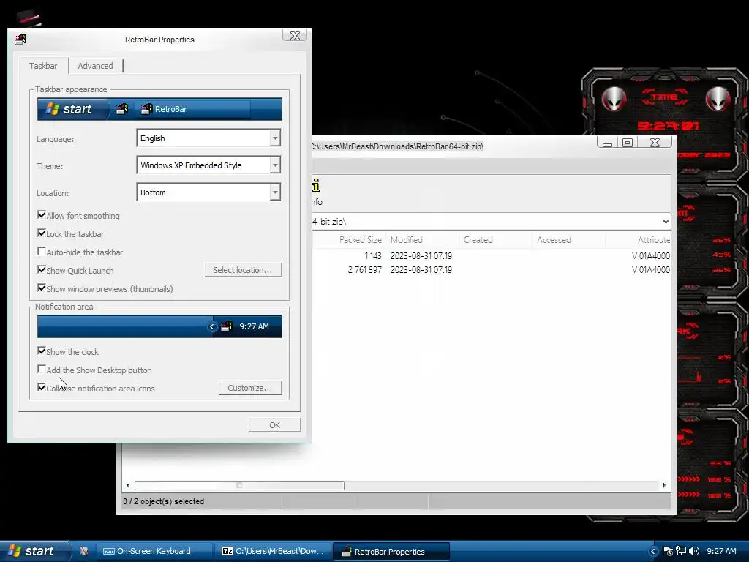Click the right alien head on Time widget
Image resolution: width=749 pixels, height=562 pixels.
(718, 100)
